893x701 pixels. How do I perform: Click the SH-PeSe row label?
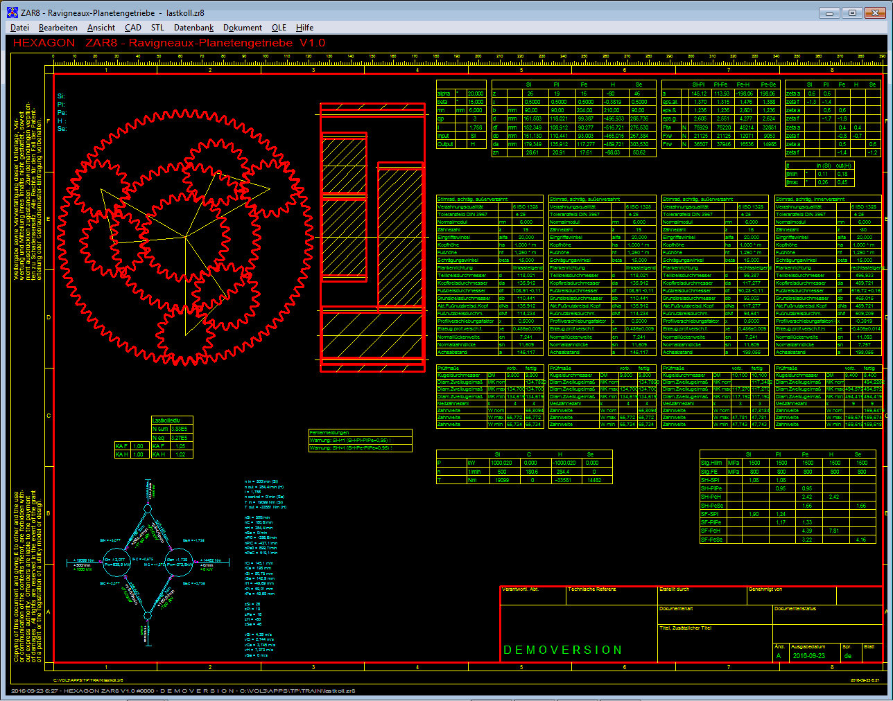tap(712, 506)
